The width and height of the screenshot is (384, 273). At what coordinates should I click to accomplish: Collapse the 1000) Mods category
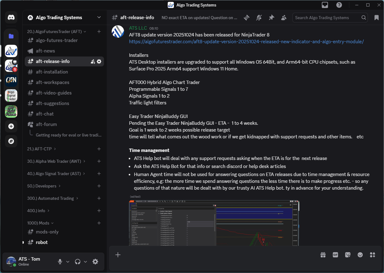click(x=40, y=223)
